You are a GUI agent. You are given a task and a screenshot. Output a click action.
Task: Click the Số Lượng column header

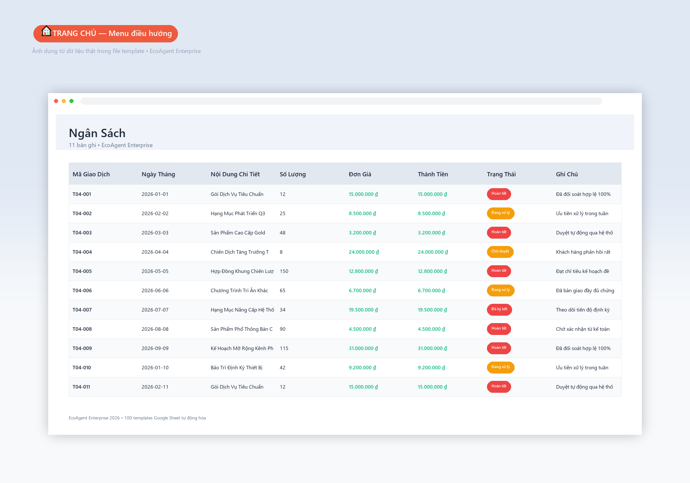pyautogui.click(x=293, y=174)
